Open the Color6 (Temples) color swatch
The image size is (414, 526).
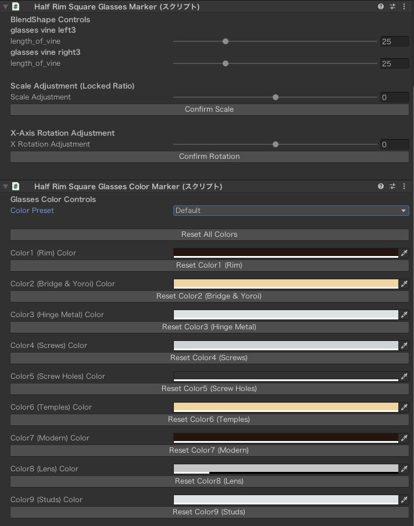click(285, 407)
